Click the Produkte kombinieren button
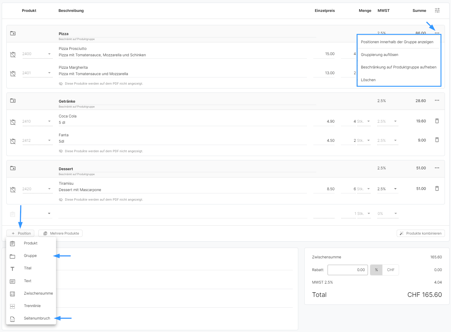The height and width of the screenshot is (332, 451). point(421,233)
